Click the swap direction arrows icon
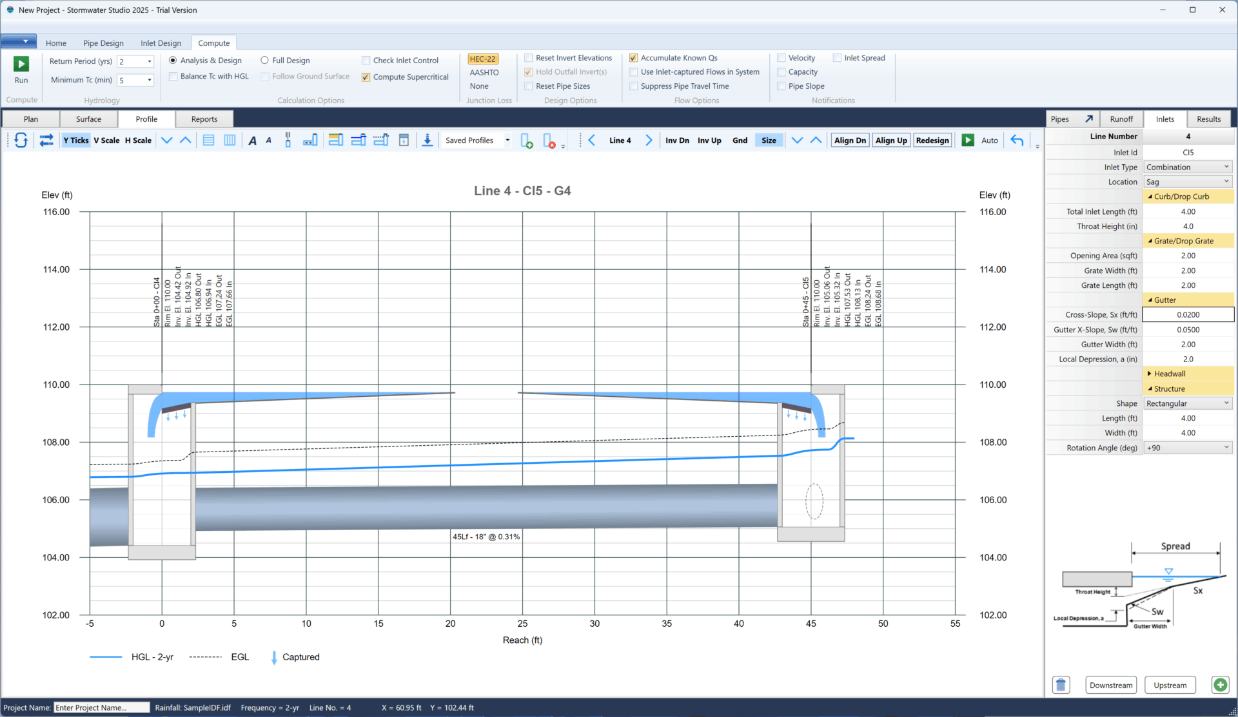Image resolution: width=1238 pixels, height=717 pixels. (x=46, y=140)
